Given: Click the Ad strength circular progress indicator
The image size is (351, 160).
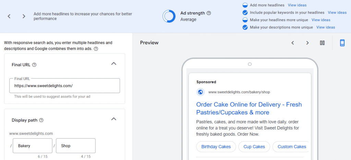Looking at the screenshot, I should [169, 16].
